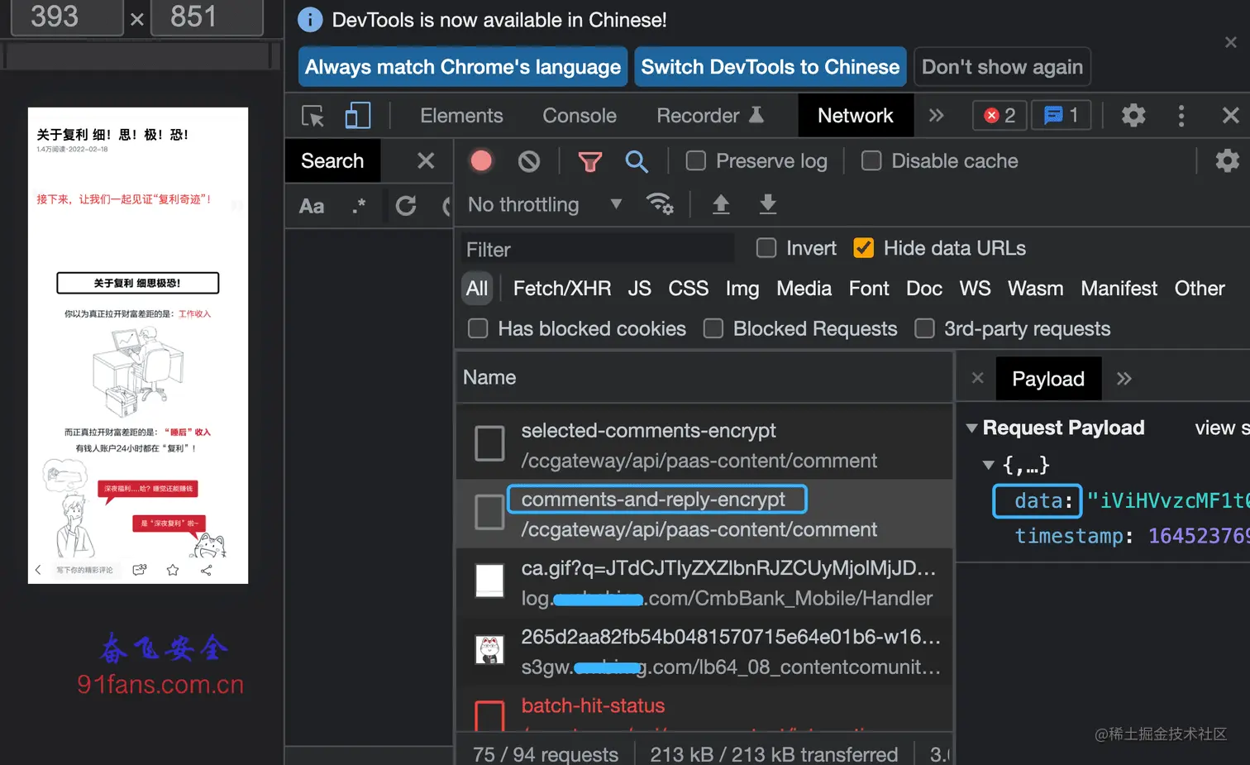1250x765 pixels.
Task: Open DevTools settings gear beside the issues counter
Action: point(1133,115)
